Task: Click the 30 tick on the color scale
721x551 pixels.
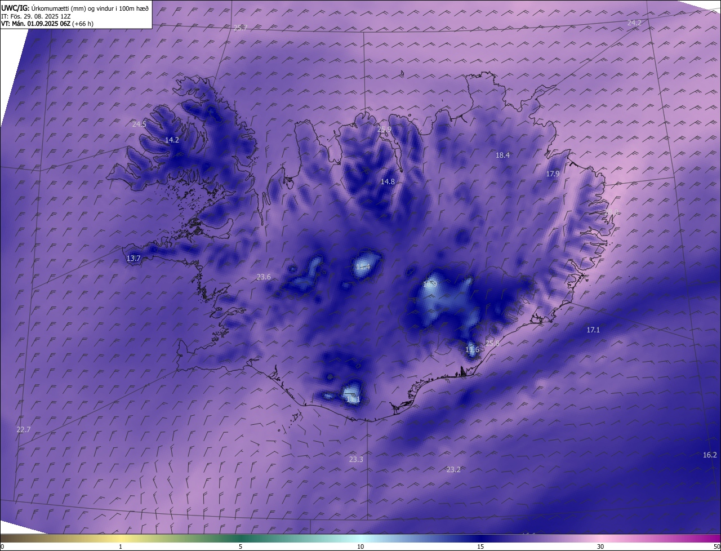Action: (600, 546)
